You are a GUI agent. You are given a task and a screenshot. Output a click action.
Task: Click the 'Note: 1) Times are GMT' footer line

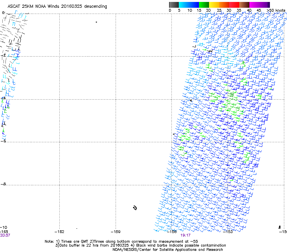coord(121,242)
